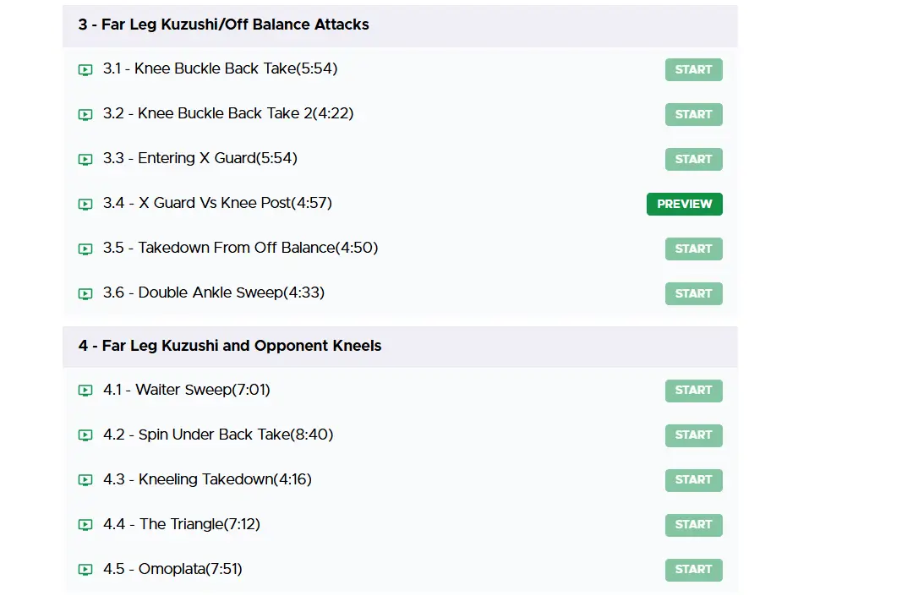The height and width of the screenshot is (596, 902).
Task: Start the Omoplata lesson
Action: 693,569
